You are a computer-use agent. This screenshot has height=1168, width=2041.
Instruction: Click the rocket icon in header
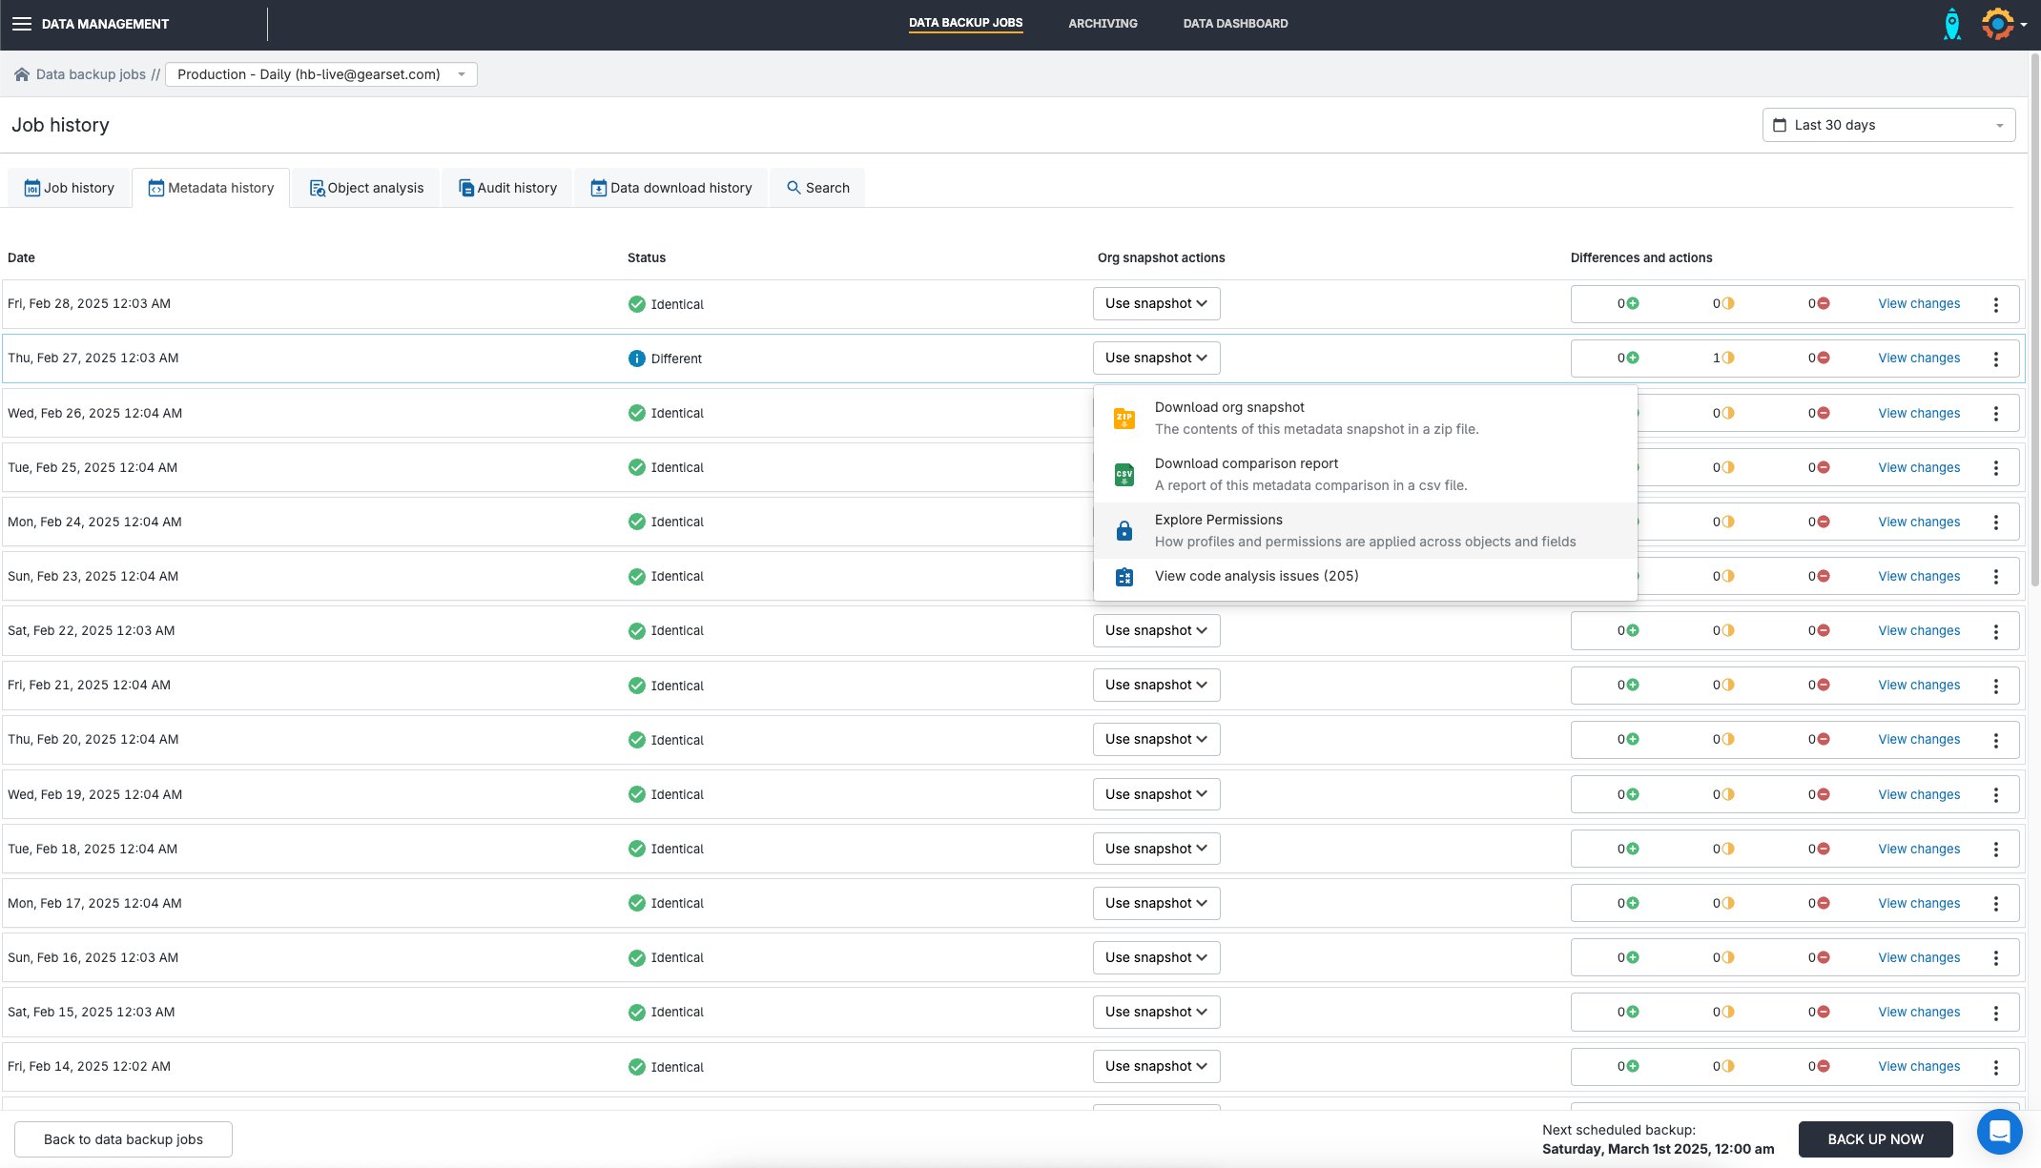1951,24
